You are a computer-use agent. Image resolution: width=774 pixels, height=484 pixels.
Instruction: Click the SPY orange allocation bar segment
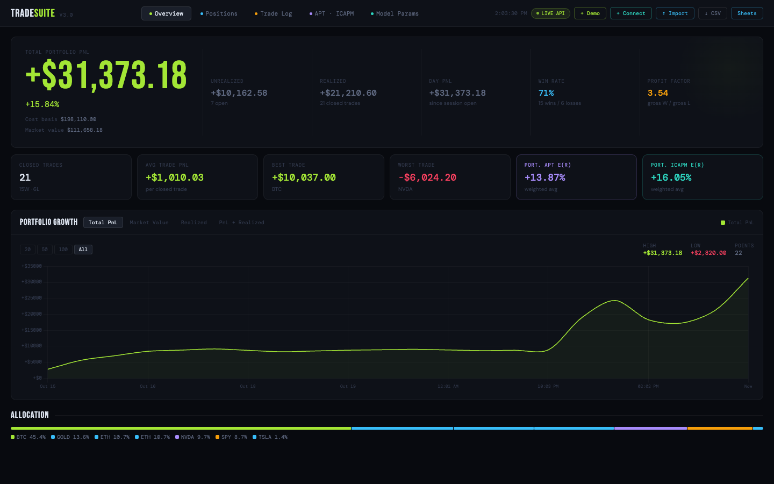click(x=720, y=428)
